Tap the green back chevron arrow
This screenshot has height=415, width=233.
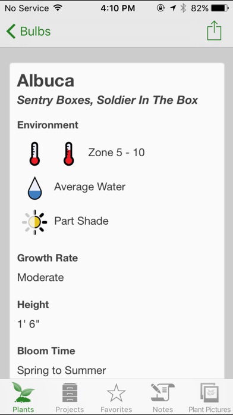(x=11, y=31)
